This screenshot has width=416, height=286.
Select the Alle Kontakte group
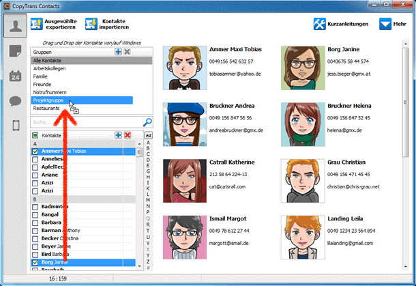point(91,61)
